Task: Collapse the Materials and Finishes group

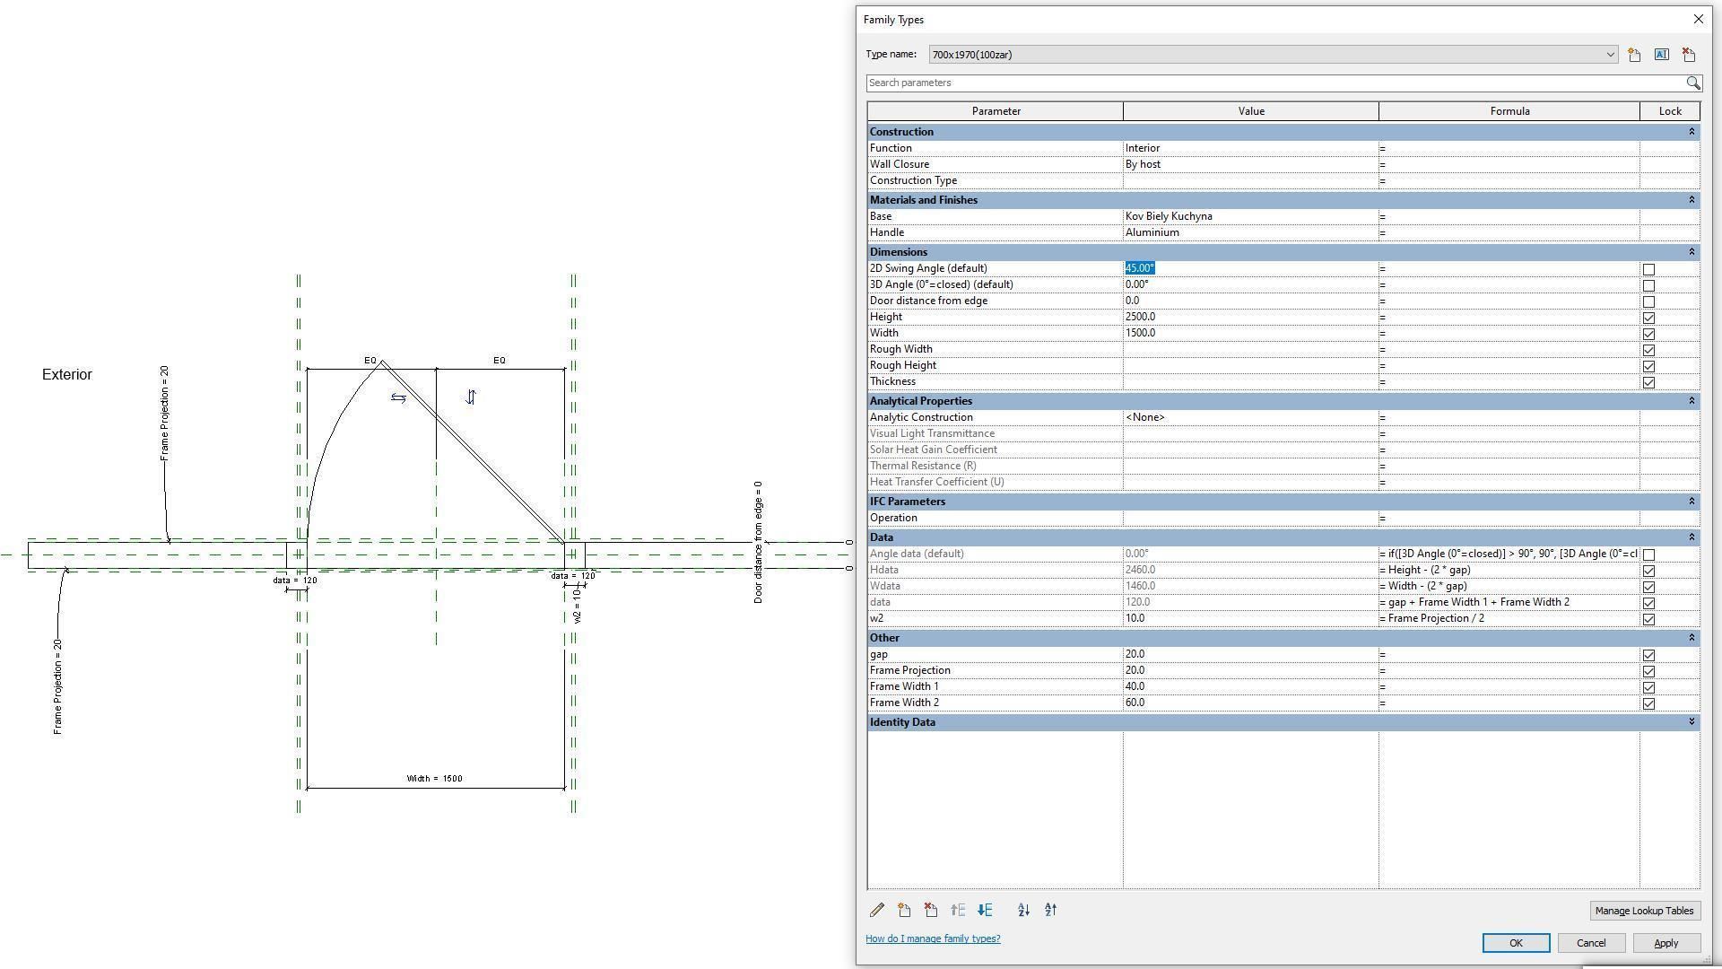Action: pos(1692,200)
